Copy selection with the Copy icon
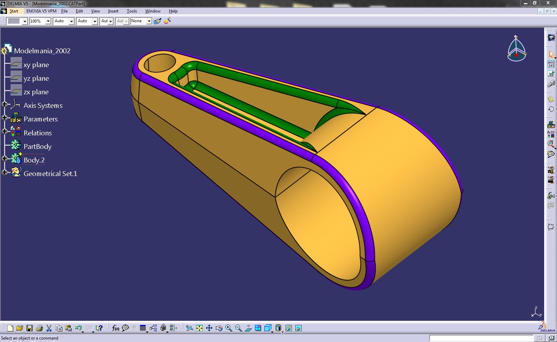557x342 pixels. click(59, 328)
